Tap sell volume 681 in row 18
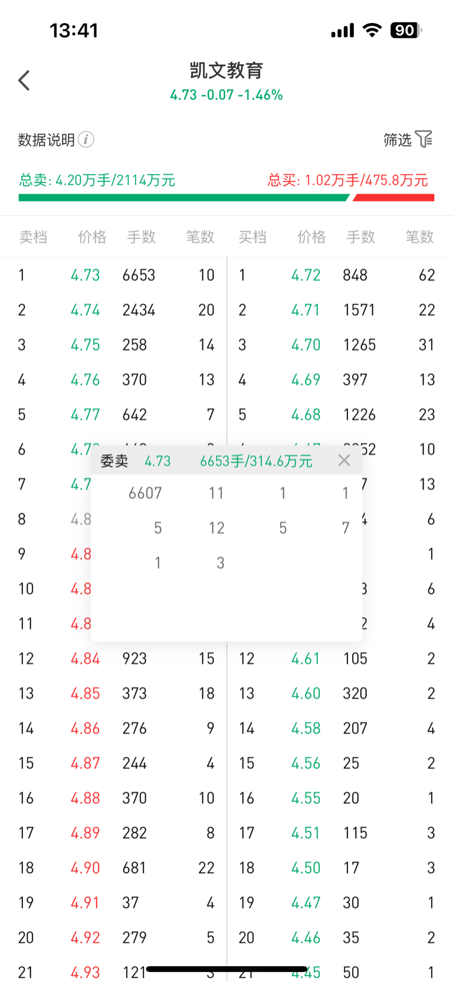 tap(134, 868)
